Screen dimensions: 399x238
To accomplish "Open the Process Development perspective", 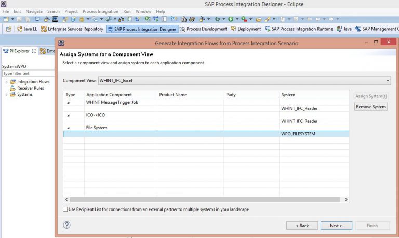I will [x=203, y=29].
